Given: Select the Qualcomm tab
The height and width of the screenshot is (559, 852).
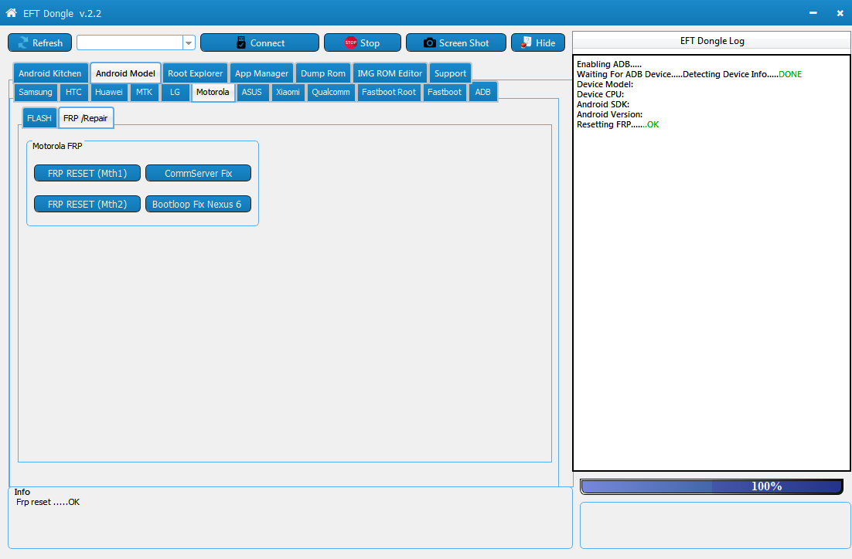Looking at the screenshot, I should click(x=330, y=92).
